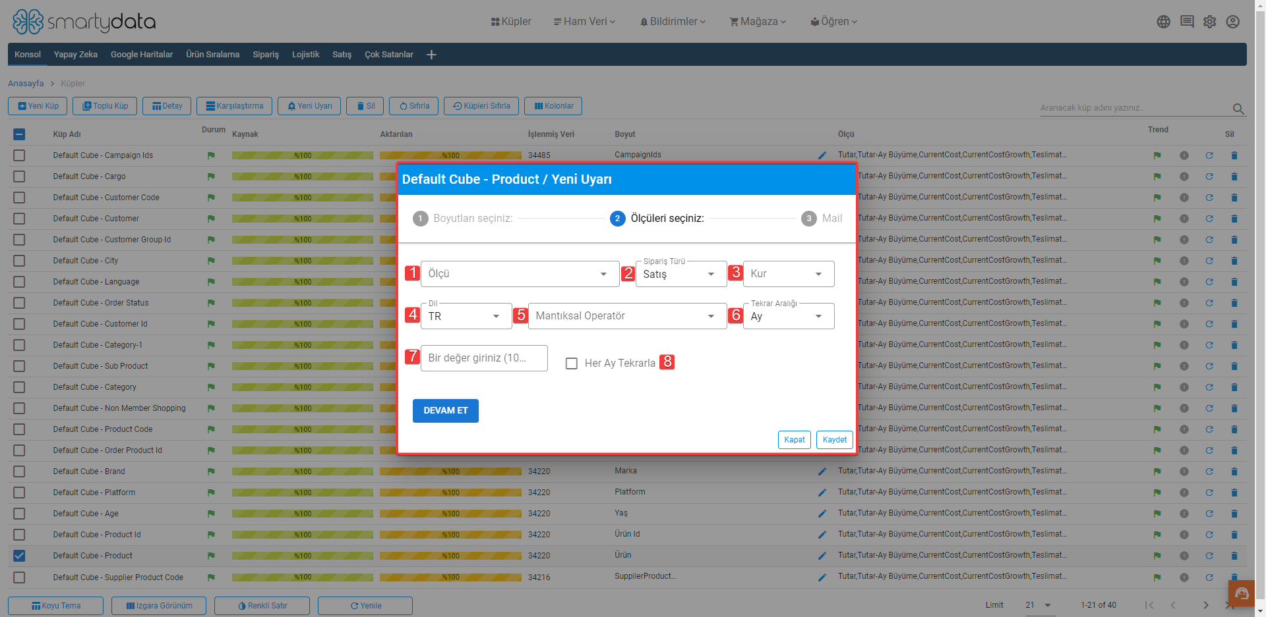
Task: Select the Cargo cube checkbox
Action: click(x=19, y=176)
